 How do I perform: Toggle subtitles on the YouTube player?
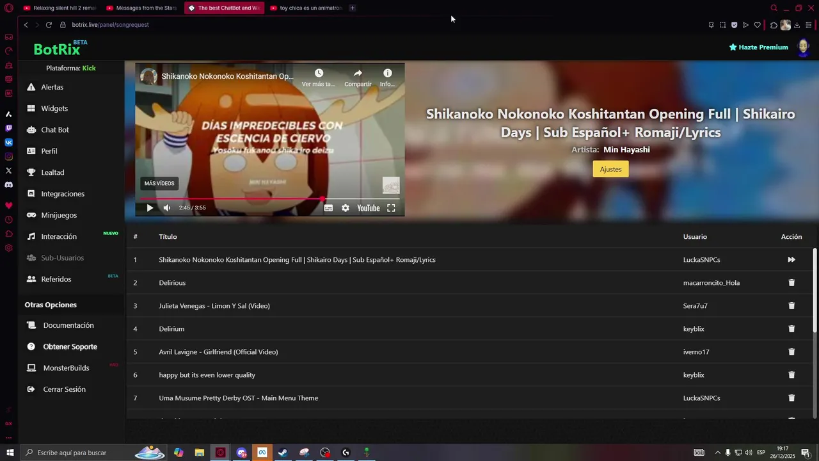(x=328, y=208)
